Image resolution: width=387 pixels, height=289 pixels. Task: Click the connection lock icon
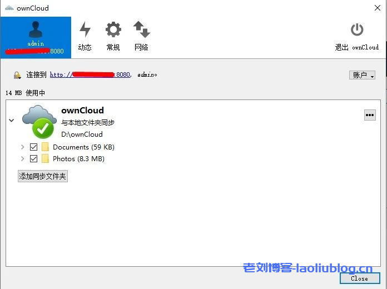click(17, 75)
